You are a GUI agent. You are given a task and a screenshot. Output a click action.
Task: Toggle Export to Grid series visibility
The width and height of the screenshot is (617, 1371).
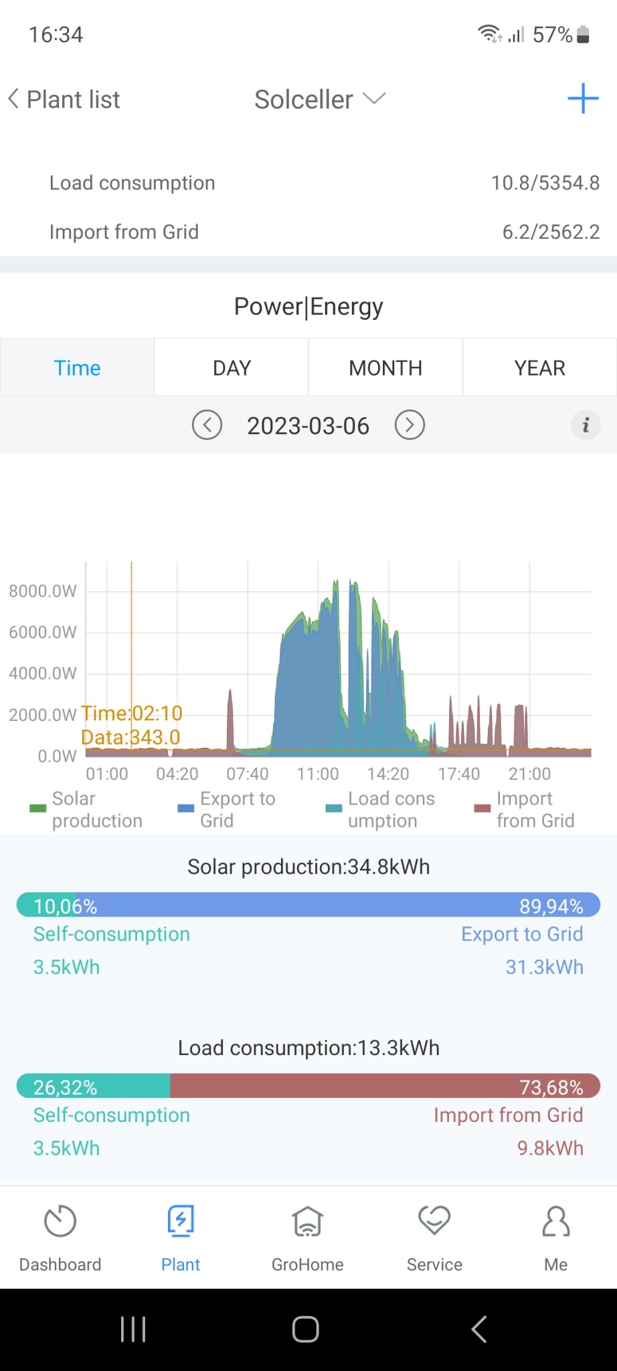(x=228, y=809)
